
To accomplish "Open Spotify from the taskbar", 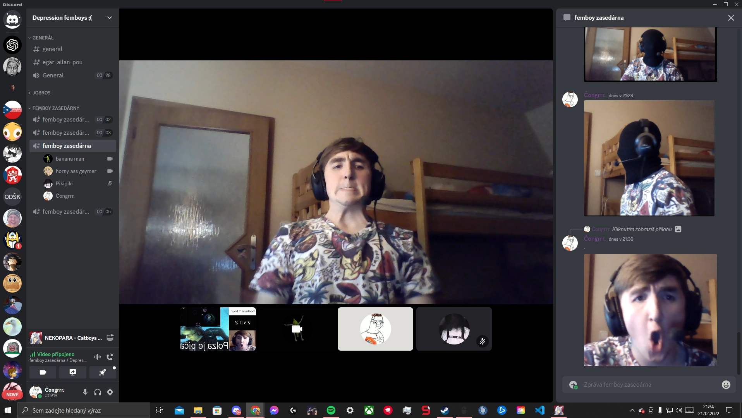I will coord(331,410).
